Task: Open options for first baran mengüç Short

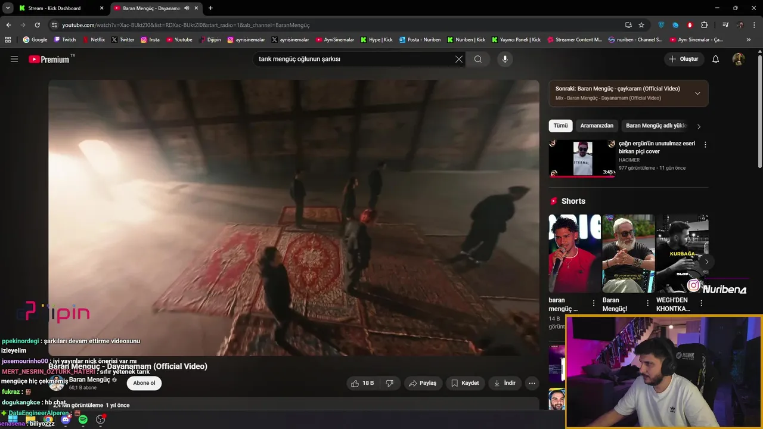Action: pyautogui.click(x=593, y=303)
